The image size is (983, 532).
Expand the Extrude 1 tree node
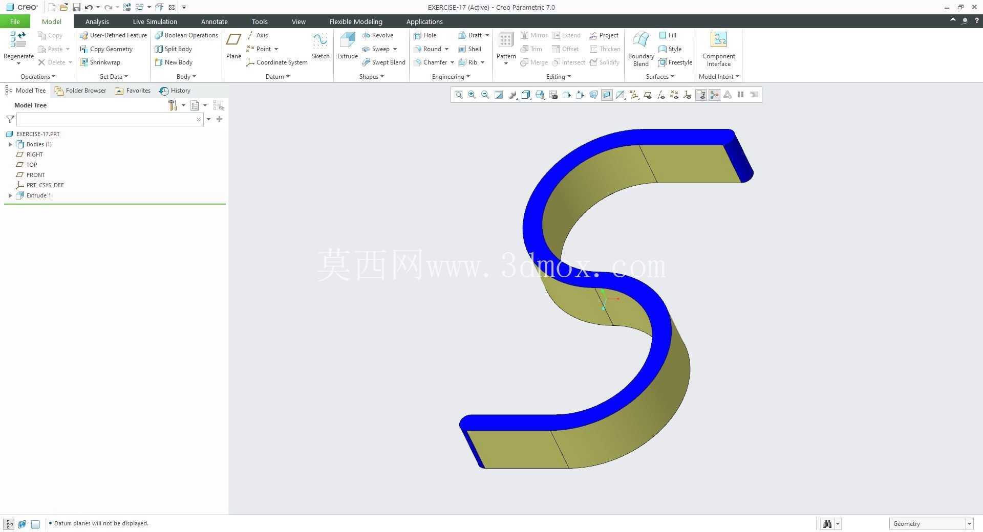point(10,195)
